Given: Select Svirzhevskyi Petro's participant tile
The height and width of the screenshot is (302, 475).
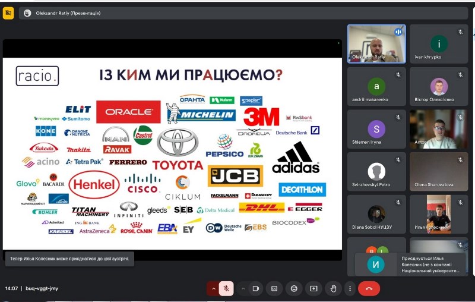Looking at the screenshot, I should [376, 172].
